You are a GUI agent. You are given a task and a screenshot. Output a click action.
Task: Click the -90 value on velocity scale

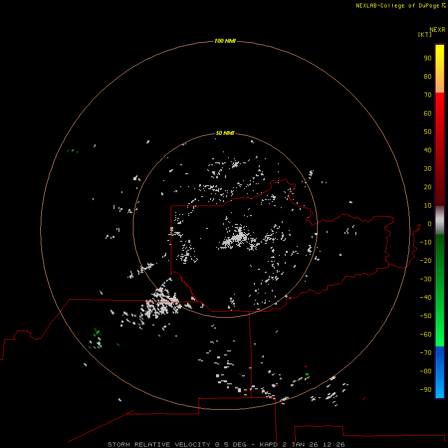[426, 389]
